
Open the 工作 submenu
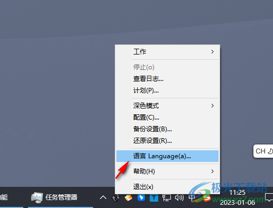[167, 52]
